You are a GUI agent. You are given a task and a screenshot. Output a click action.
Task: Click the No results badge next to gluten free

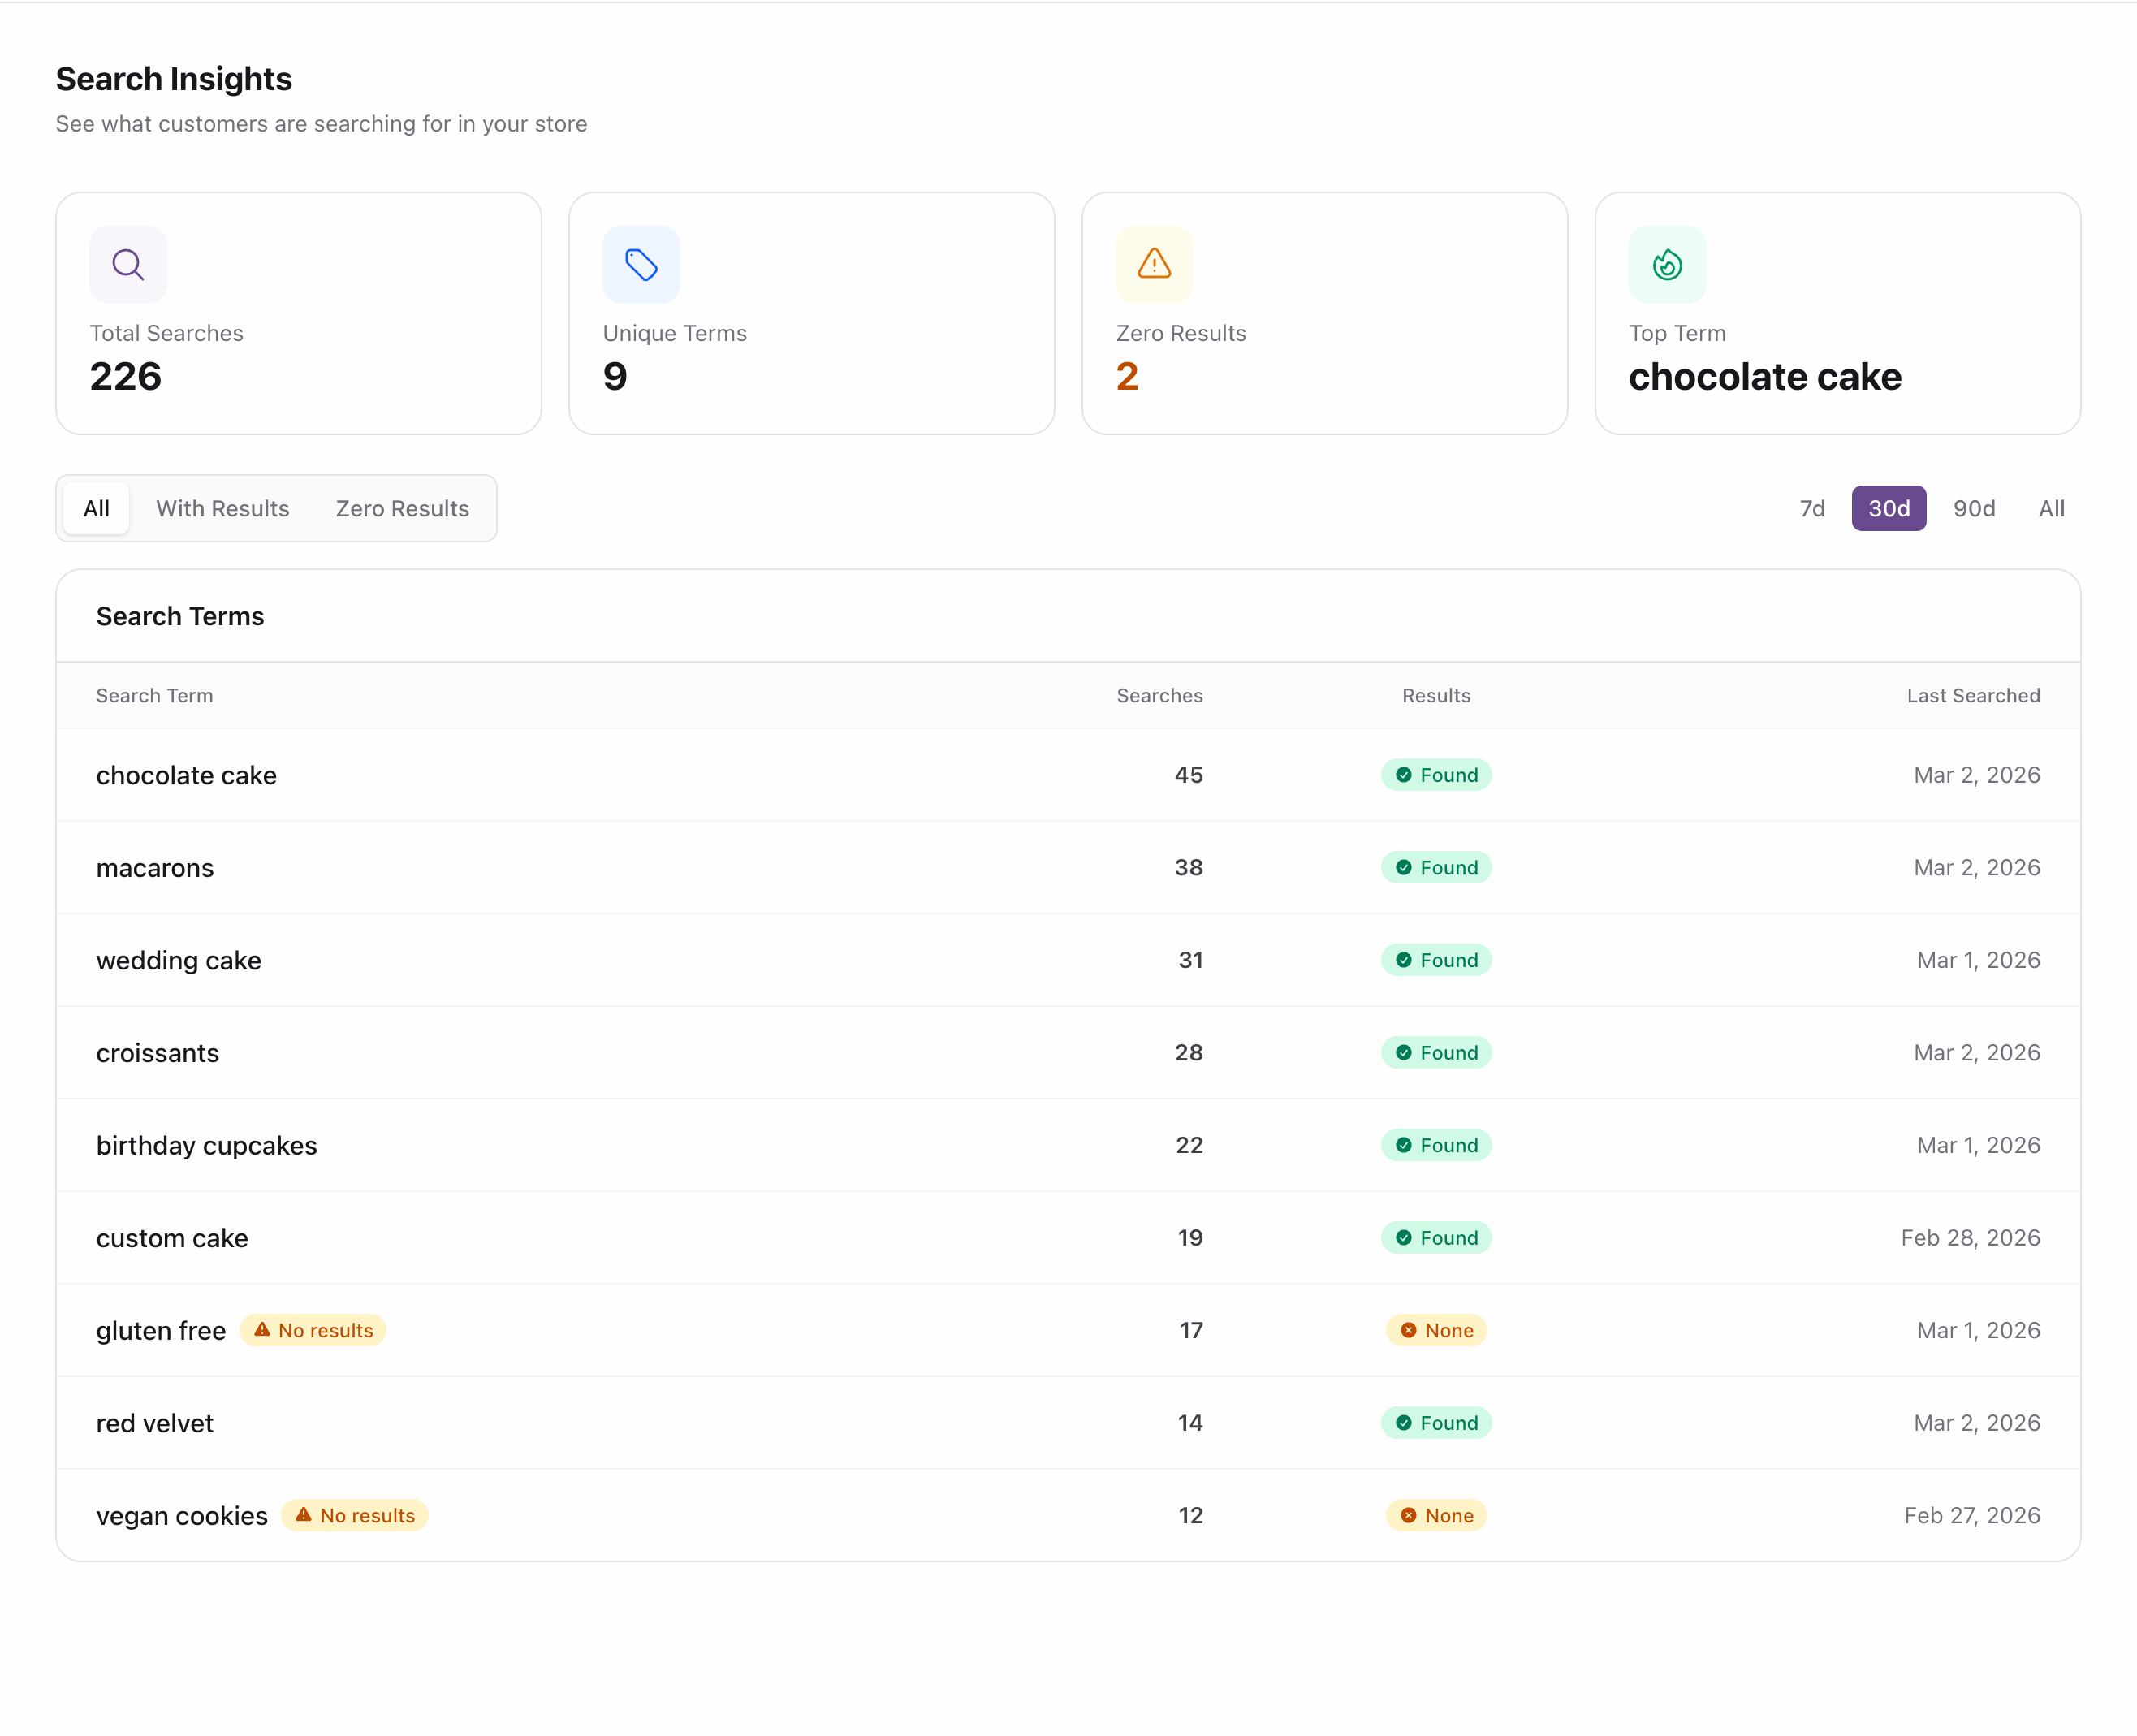pyautogui.click(x=313, y=1330)
